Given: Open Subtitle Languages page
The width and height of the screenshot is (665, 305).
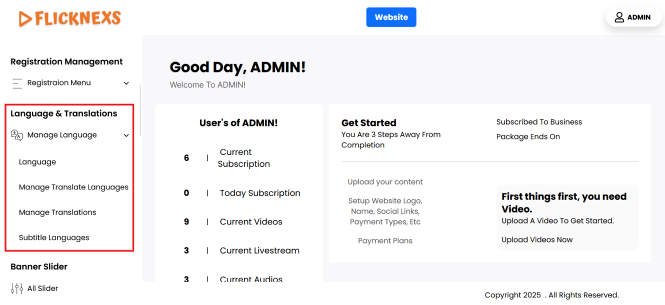Looking at the screenshot, I should 54,238.
